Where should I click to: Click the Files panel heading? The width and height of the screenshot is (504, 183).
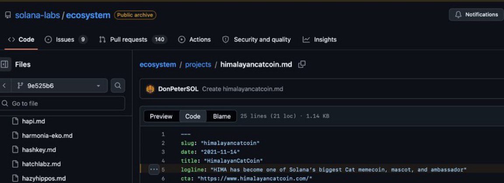pos(23,65)
